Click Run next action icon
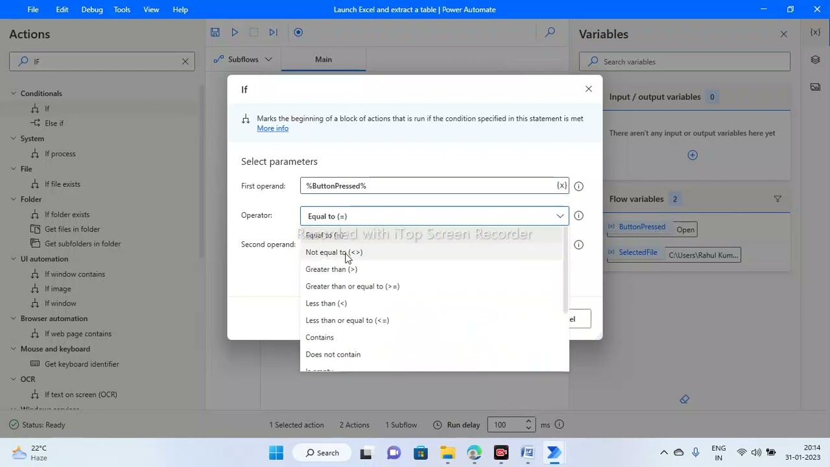This screenshot has height=467, width=830. click(x=273, y=32)
